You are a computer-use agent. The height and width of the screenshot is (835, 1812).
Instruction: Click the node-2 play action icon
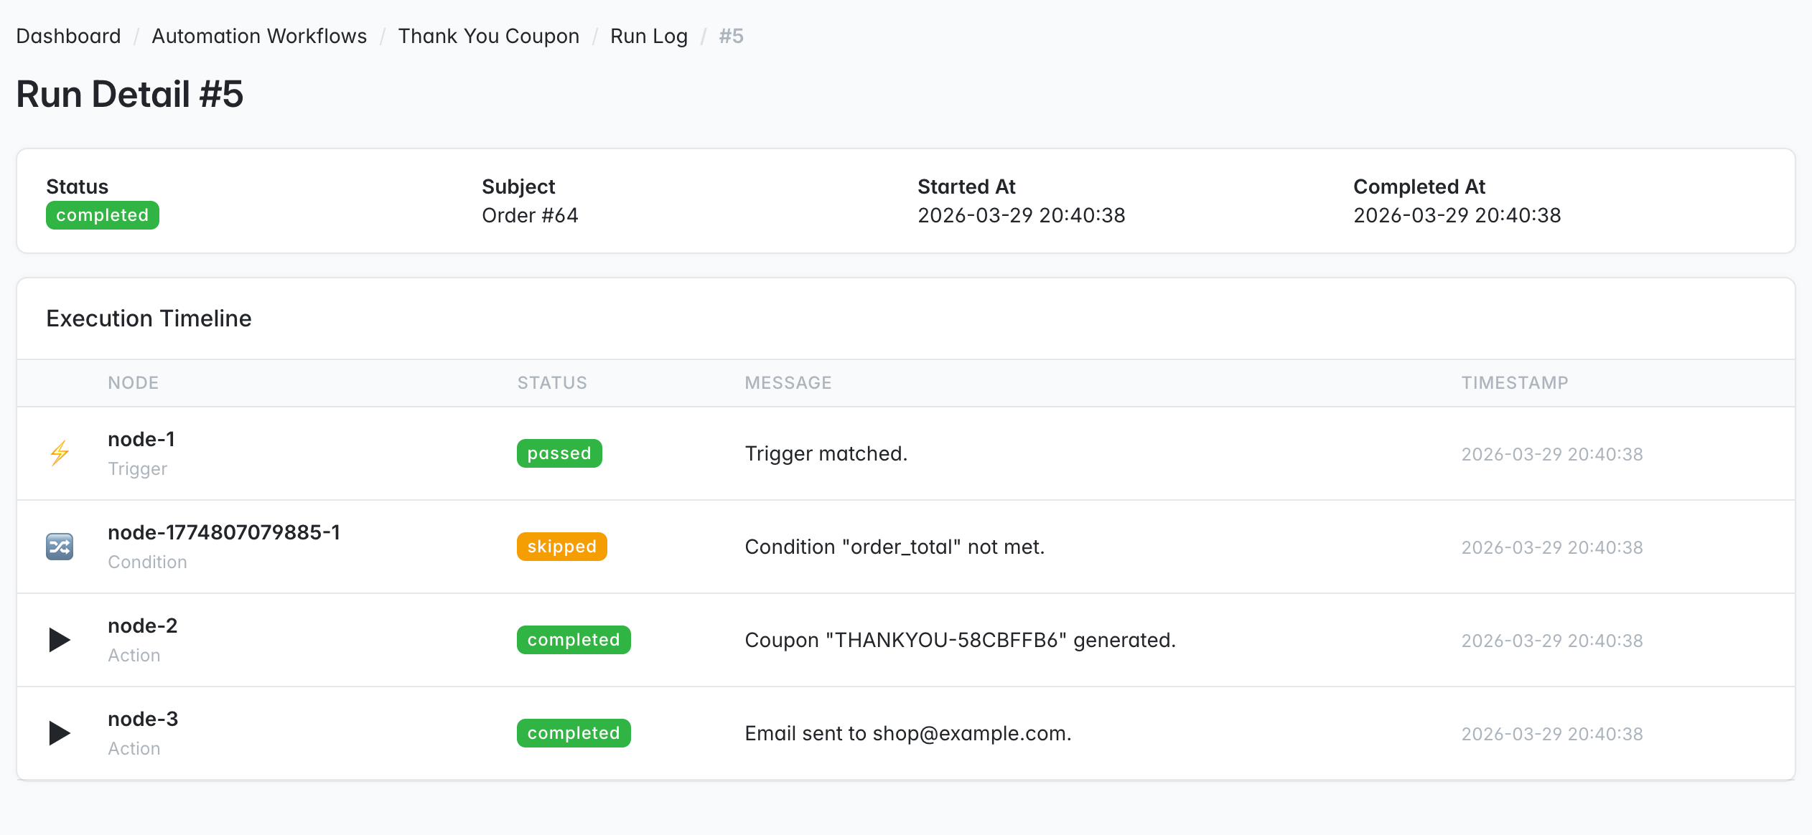[60, 640]
